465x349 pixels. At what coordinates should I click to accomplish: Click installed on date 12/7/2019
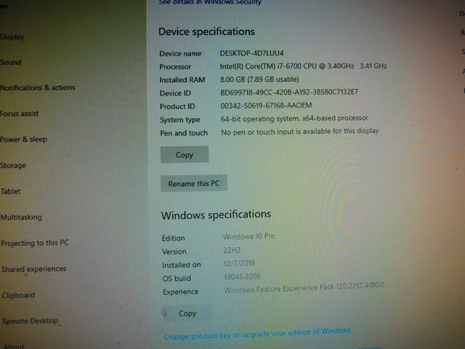tap(239, 263)
